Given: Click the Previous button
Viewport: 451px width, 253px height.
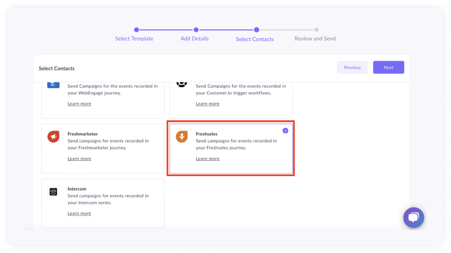Looking at the screenshot, I should (352, 67).
